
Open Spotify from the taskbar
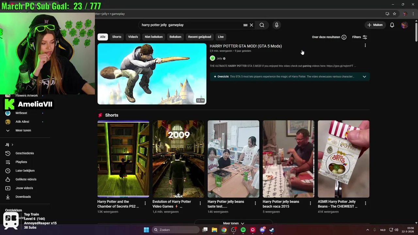243,230
